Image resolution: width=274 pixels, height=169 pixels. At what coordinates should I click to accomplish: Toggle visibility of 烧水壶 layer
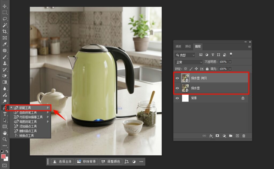(177, 88)
